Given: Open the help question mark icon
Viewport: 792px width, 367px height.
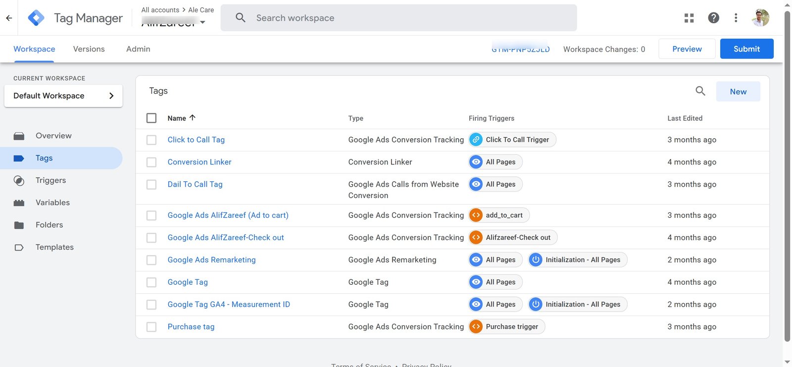Looking at the screenshot, I should (713, 18).
